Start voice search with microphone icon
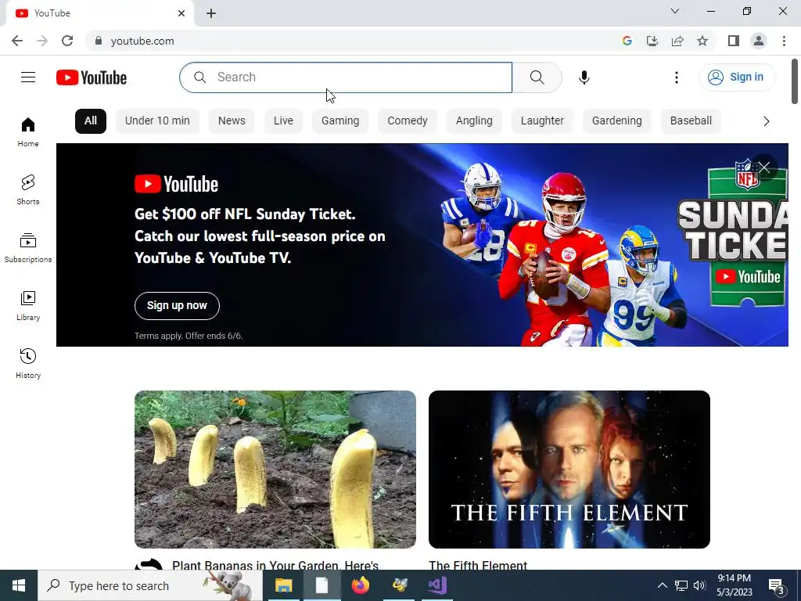 pos(584,77)
